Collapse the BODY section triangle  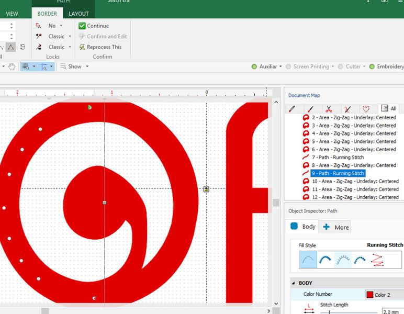(294, 283)
